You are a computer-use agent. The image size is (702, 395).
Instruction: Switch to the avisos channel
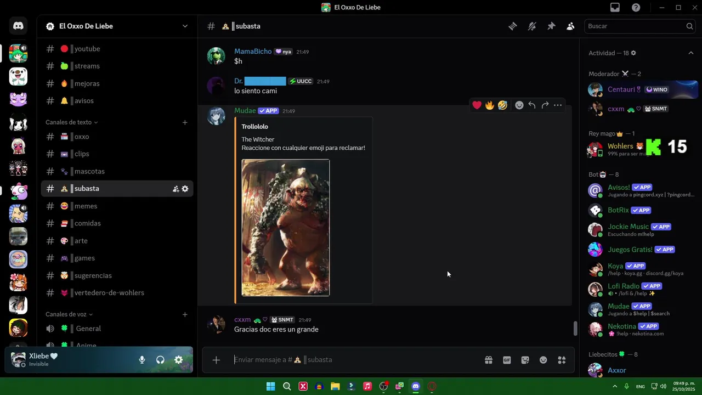pos(117,101)
